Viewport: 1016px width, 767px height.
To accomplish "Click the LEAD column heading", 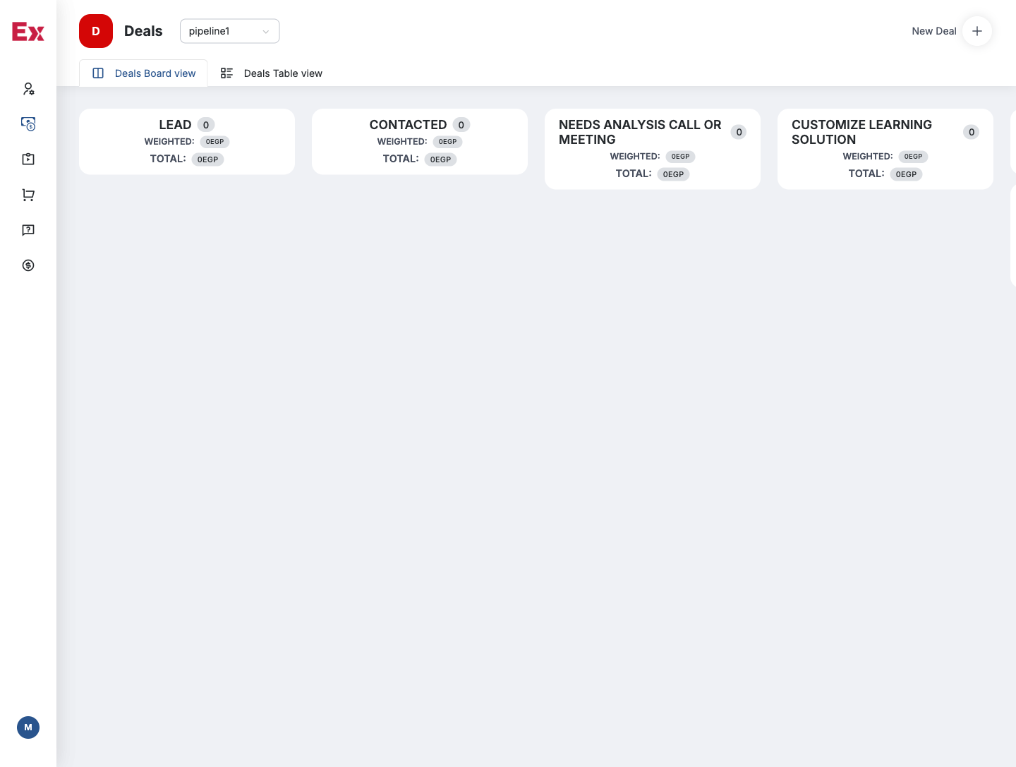I will [175, 125].
